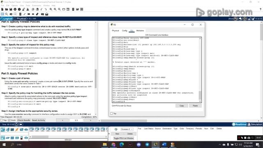
Task: Open File Explorer from taskbar
Action: [x=105, y=144]
